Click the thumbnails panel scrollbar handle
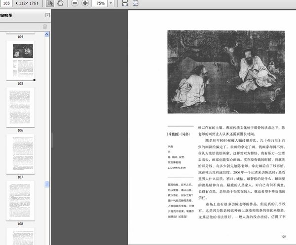 click(x=47, y=184)
